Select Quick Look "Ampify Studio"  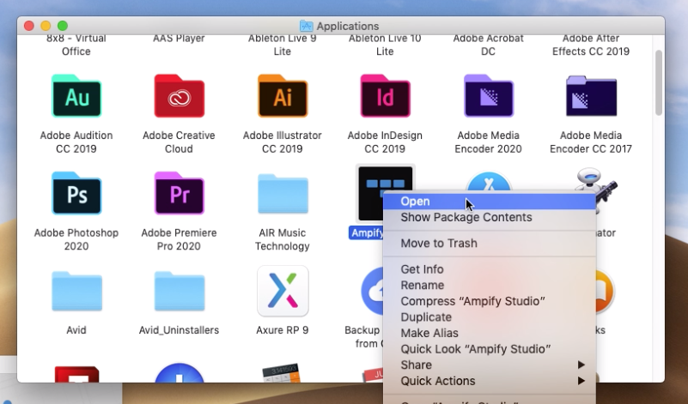pos(490,349)
